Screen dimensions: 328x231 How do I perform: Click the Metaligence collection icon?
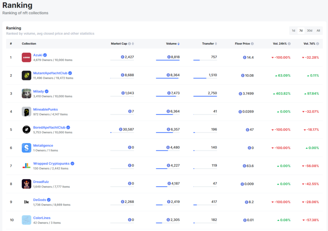click(26, 148)
